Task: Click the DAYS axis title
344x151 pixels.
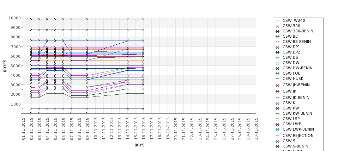Action: [x=139, y=145]
